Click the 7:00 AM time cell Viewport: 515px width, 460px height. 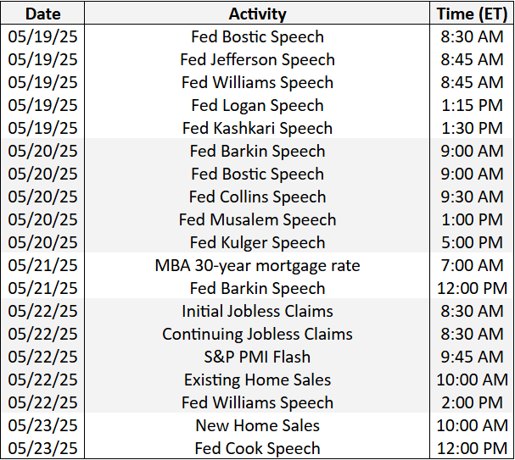tap(471, 266)
